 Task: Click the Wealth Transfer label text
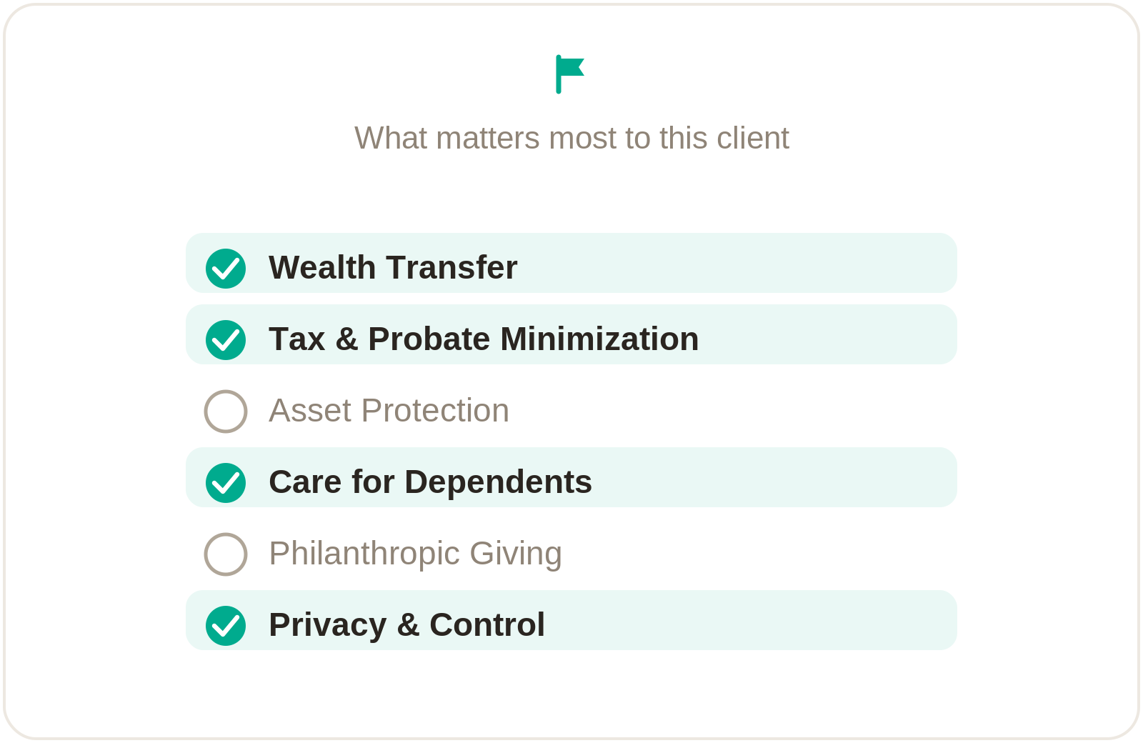point(393,268)
